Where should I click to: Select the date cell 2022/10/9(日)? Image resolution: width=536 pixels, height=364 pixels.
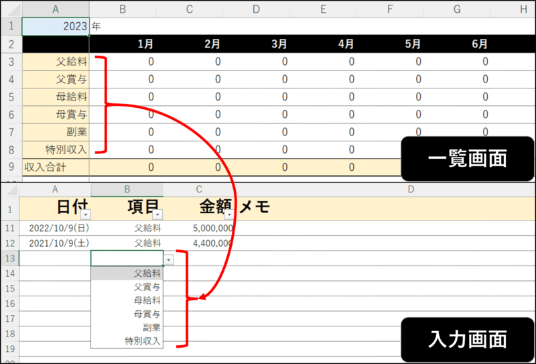click(55, 228)
